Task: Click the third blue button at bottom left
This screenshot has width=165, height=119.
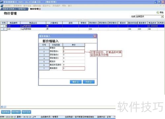Action: pyautogui.click(x=26, y=112)
